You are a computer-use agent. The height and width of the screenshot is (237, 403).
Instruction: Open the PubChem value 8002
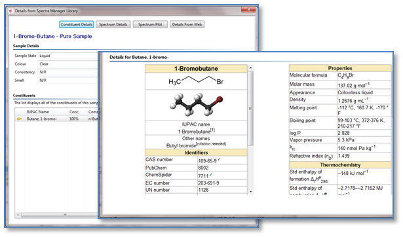tap(203, 168)
